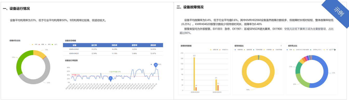Click the max value marker 76 on trend line
The width and height of the screenshot is (349, 101).
click(x=156, y=65)
